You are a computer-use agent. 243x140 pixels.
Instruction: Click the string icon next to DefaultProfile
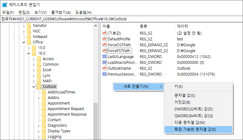104,39
